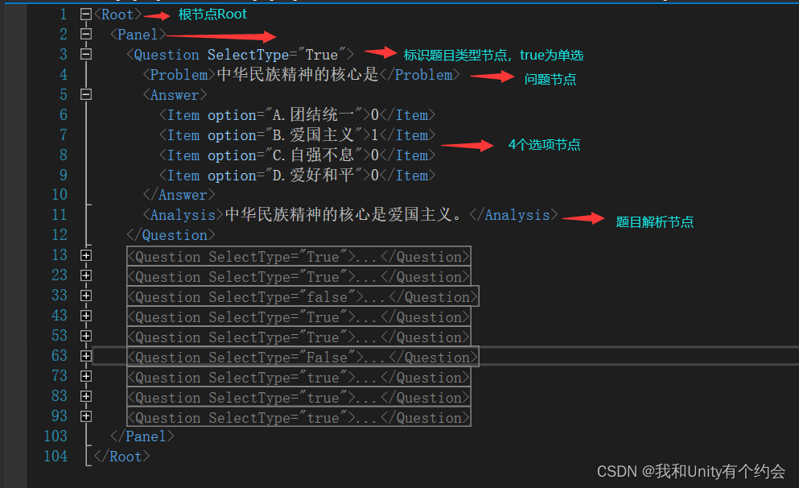Collapse the Root node on line 1
Screen dimensions: 799x488
point(86,14)
